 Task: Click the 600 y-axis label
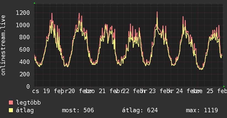[x=25, y=50]
